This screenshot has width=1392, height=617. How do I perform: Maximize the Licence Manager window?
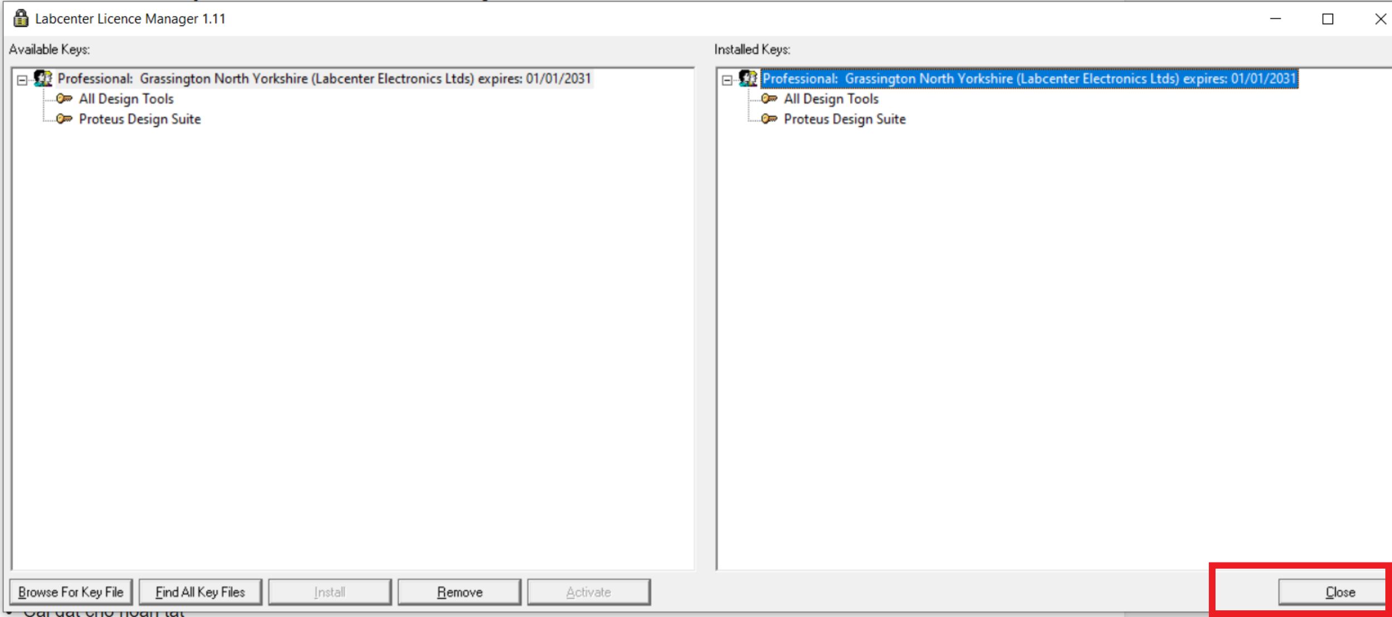coord(1328,19)
